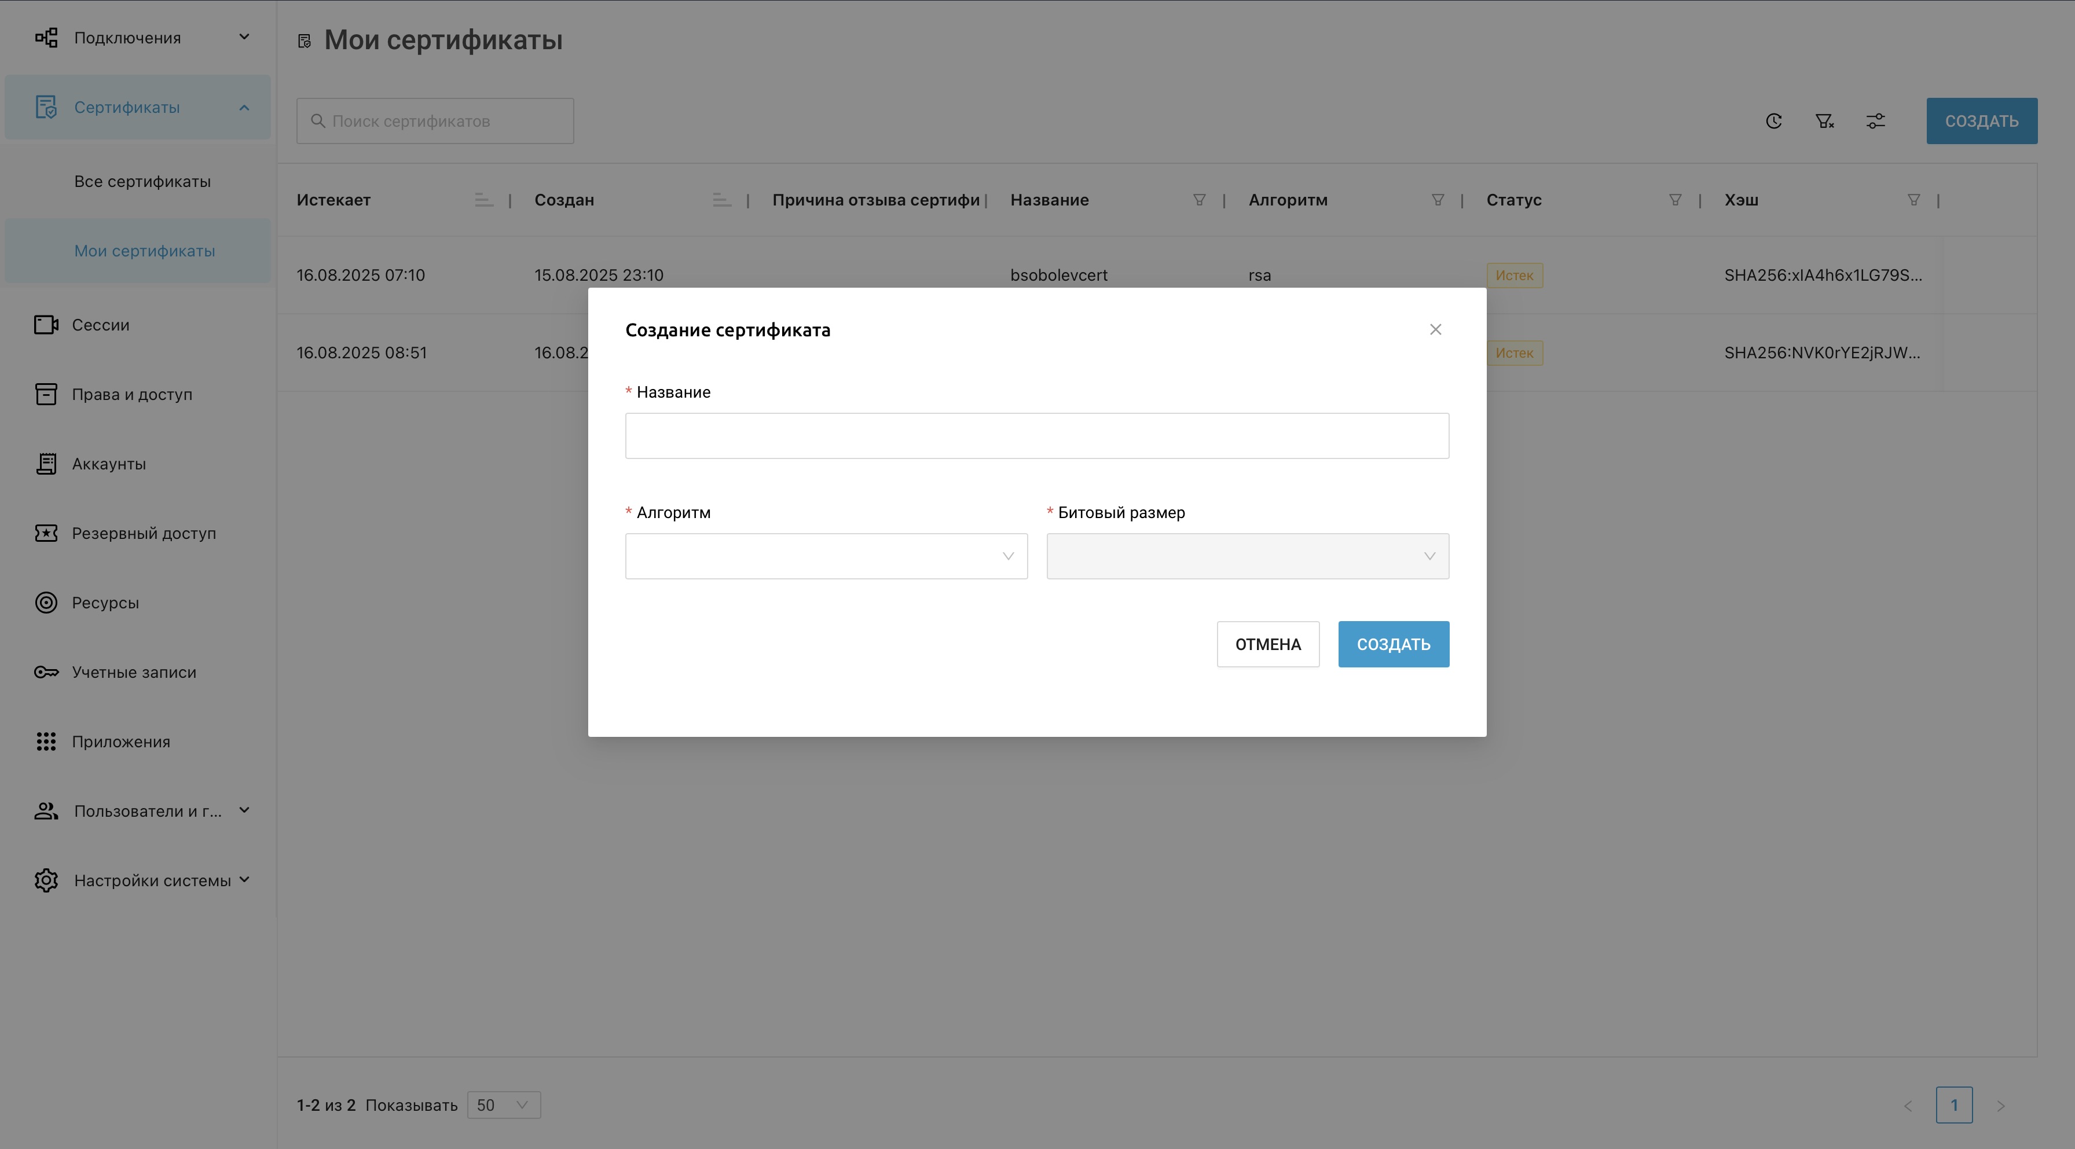Click the Название text input field

[1037, 436]
